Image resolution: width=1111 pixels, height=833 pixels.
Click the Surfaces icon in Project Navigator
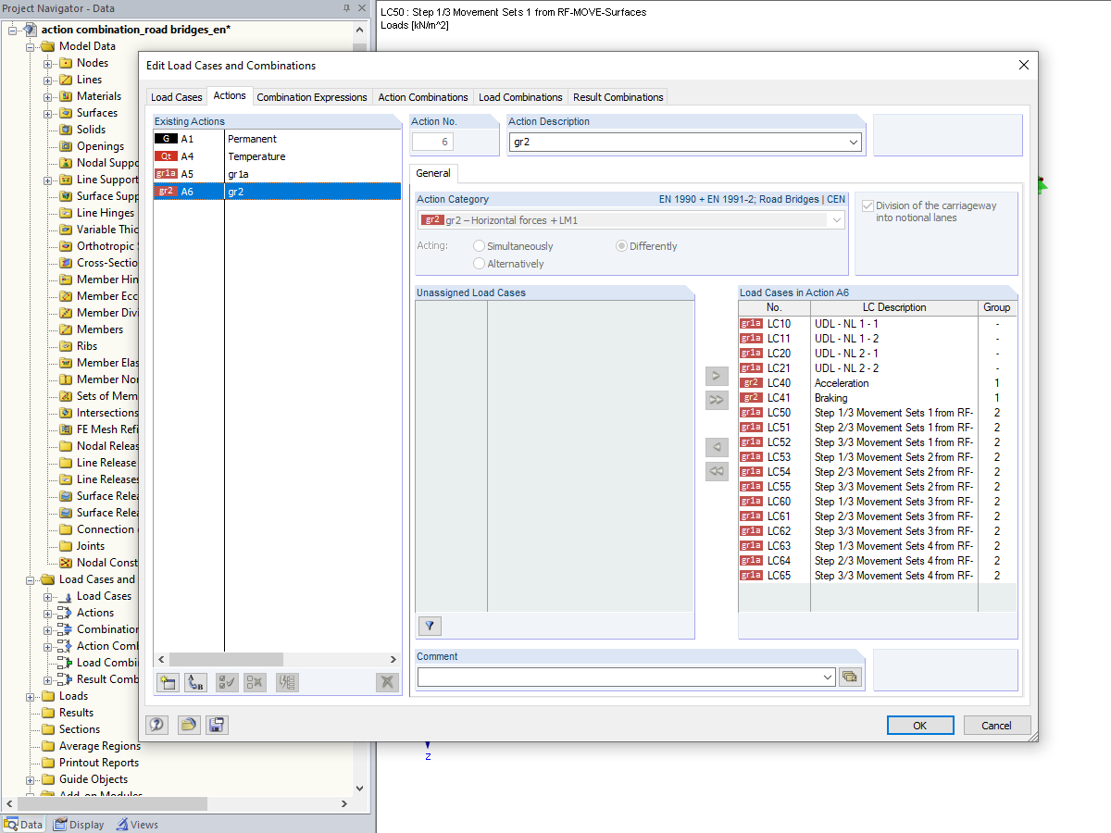tap(66, 113)
